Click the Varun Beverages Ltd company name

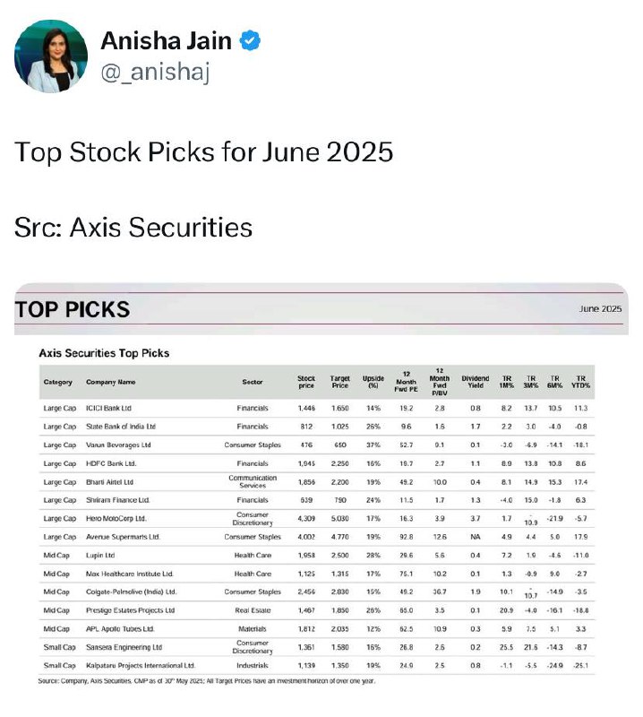coord(118,445)
